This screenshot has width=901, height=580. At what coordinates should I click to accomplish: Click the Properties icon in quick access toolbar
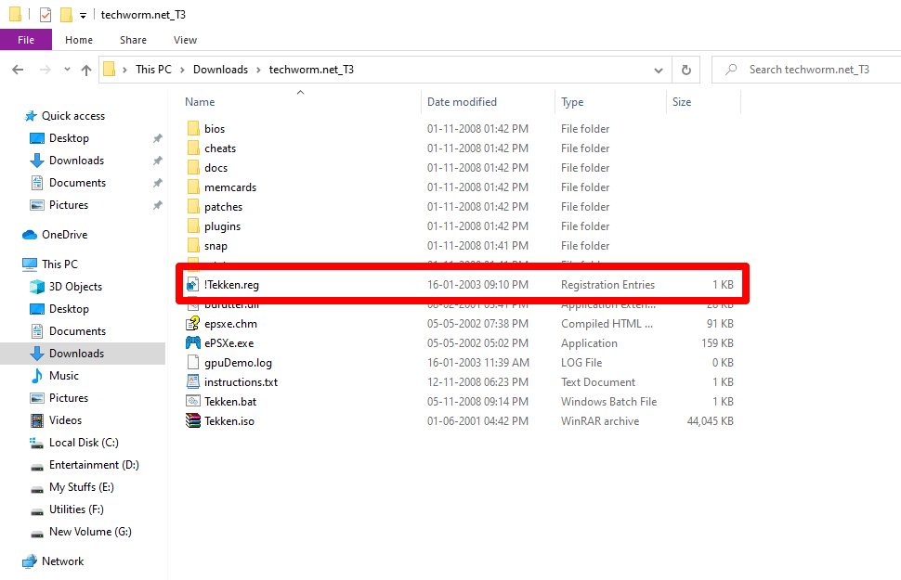(45, 15)
